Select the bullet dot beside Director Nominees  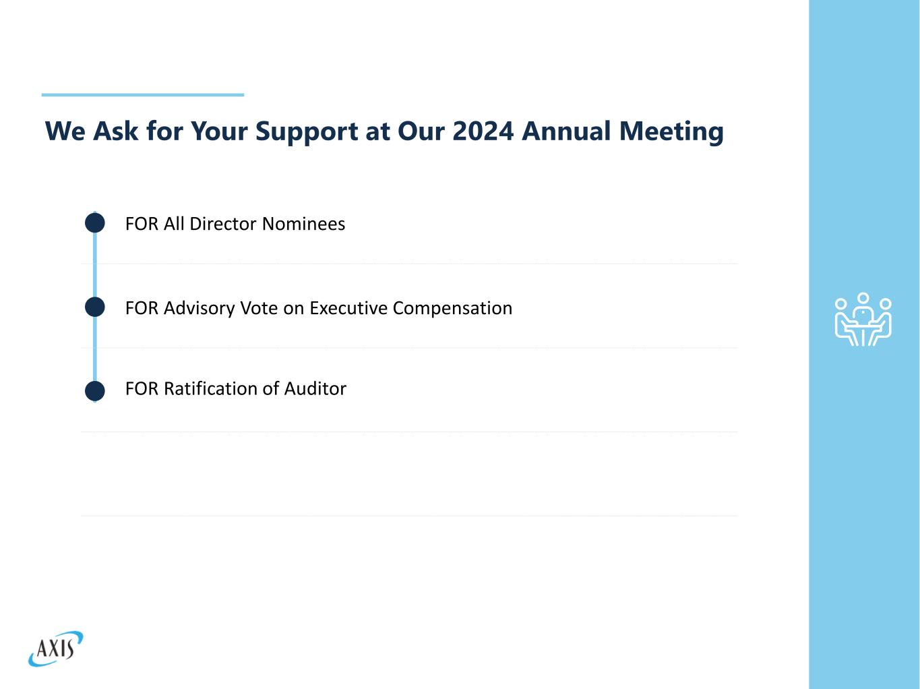coord(95,223)
